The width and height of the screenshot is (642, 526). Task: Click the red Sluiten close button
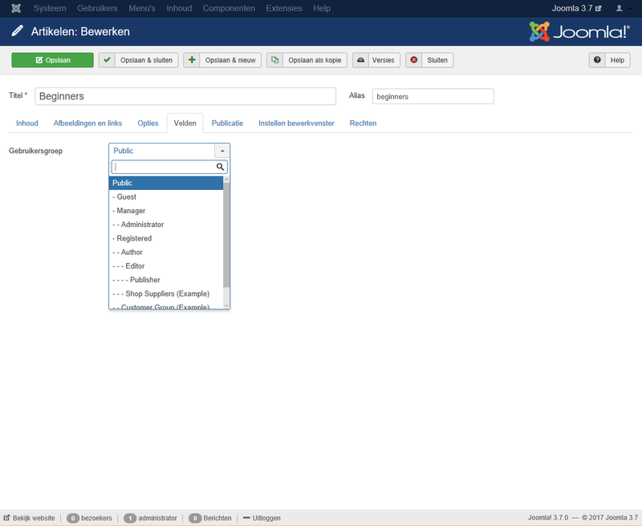coord(429,60)
